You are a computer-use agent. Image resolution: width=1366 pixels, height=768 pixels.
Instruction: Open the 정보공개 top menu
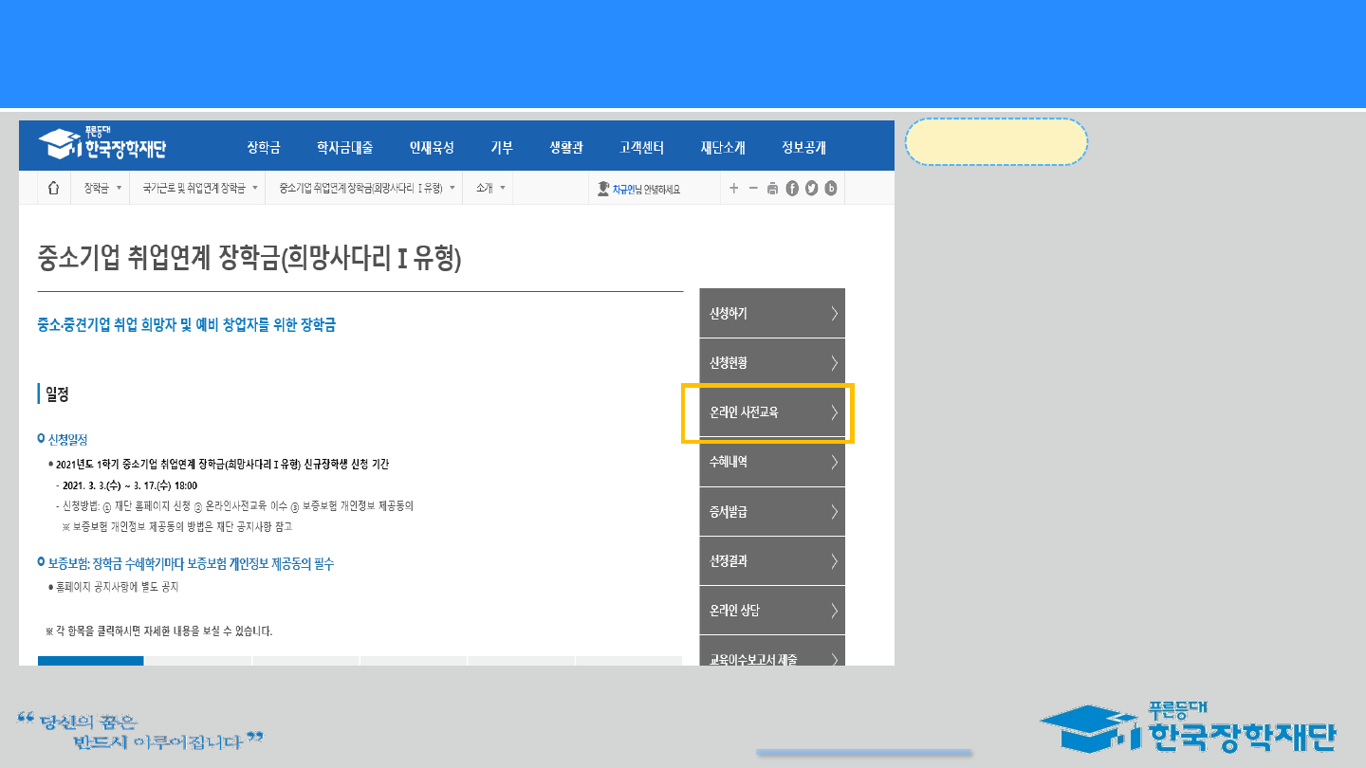[x=803, y=147]
